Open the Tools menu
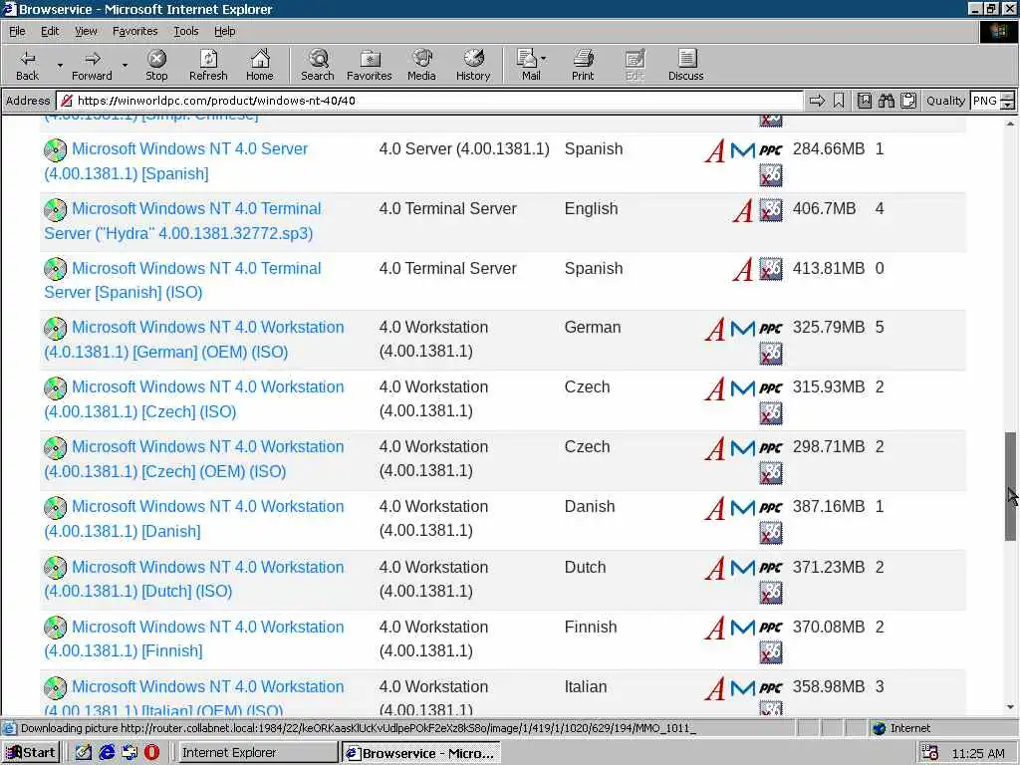 pos(185,31)
